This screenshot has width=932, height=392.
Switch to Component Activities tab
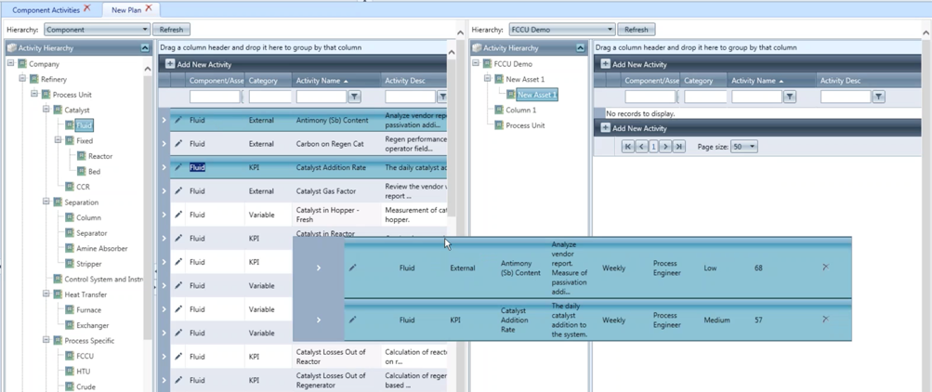point(45,9)
